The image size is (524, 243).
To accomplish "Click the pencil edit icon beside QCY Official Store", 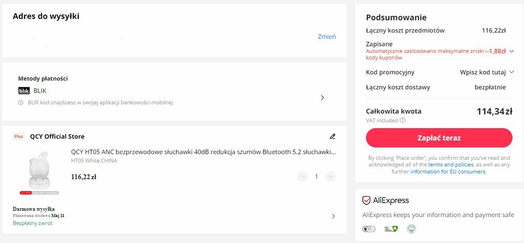I will (x=332, y=136).
